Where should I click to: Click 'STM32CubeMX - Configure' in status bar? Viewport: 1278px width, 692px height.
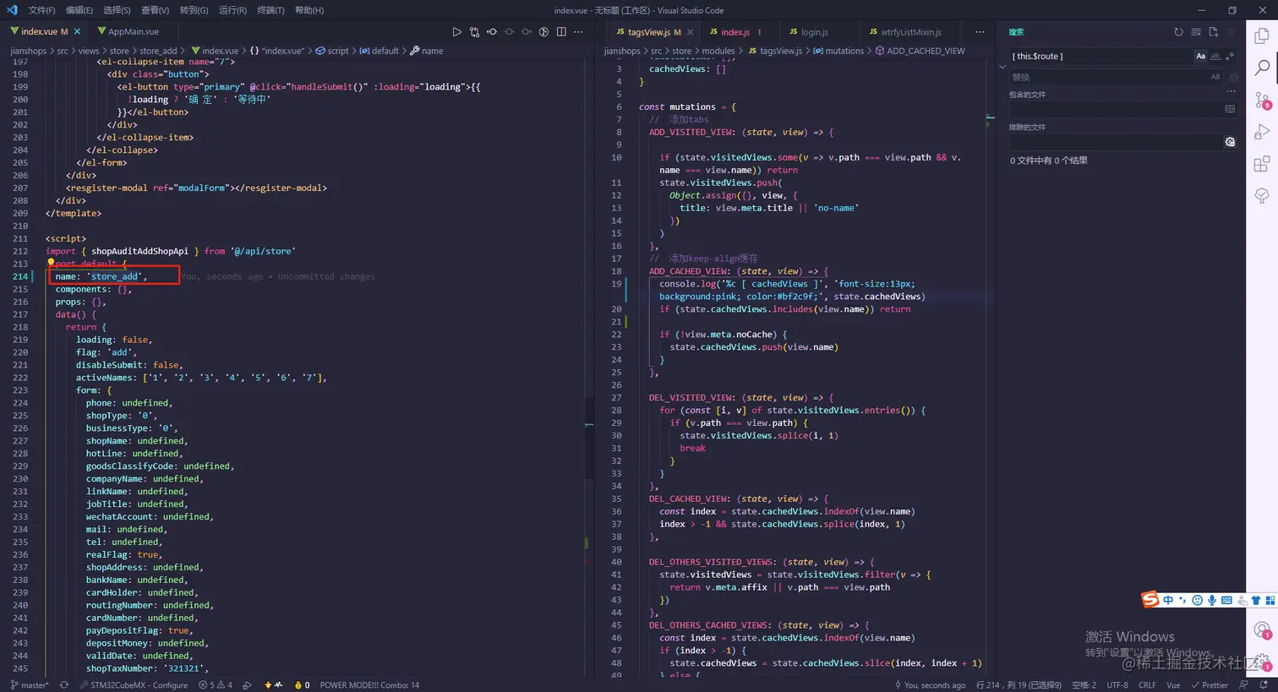pyautogui.click(x=134, y=685)
